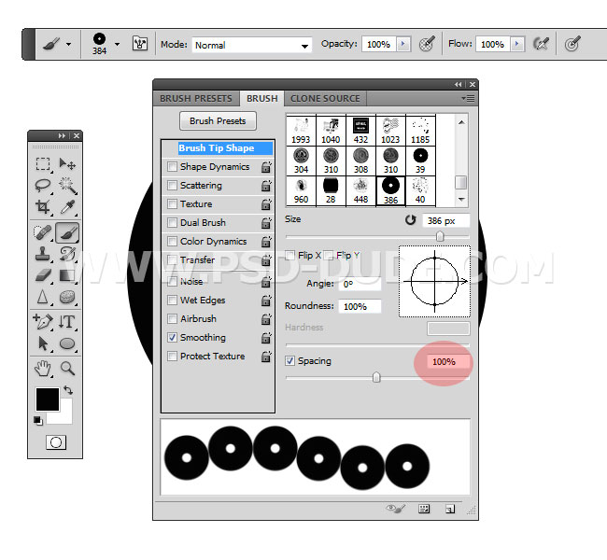This screenshot has width=607, height=560.
Task: Toggle brush preview eye icon
Action: click(395, 509)
